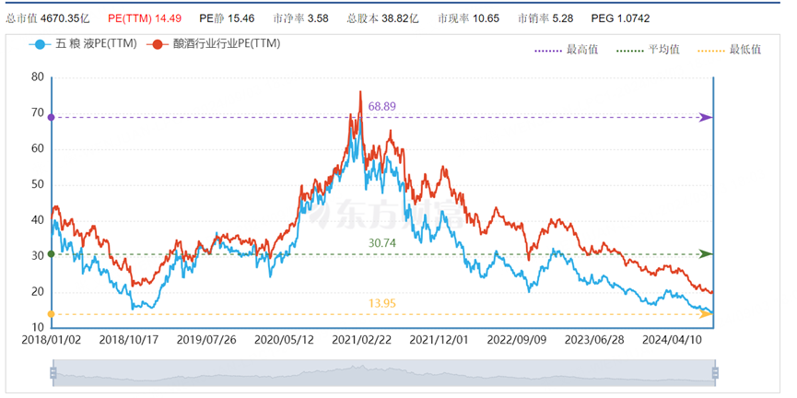Click the 2021/12/01 date axis label
Image resolution: width=797 pixels, height=398 pixels.
click(x=440, y=341)
